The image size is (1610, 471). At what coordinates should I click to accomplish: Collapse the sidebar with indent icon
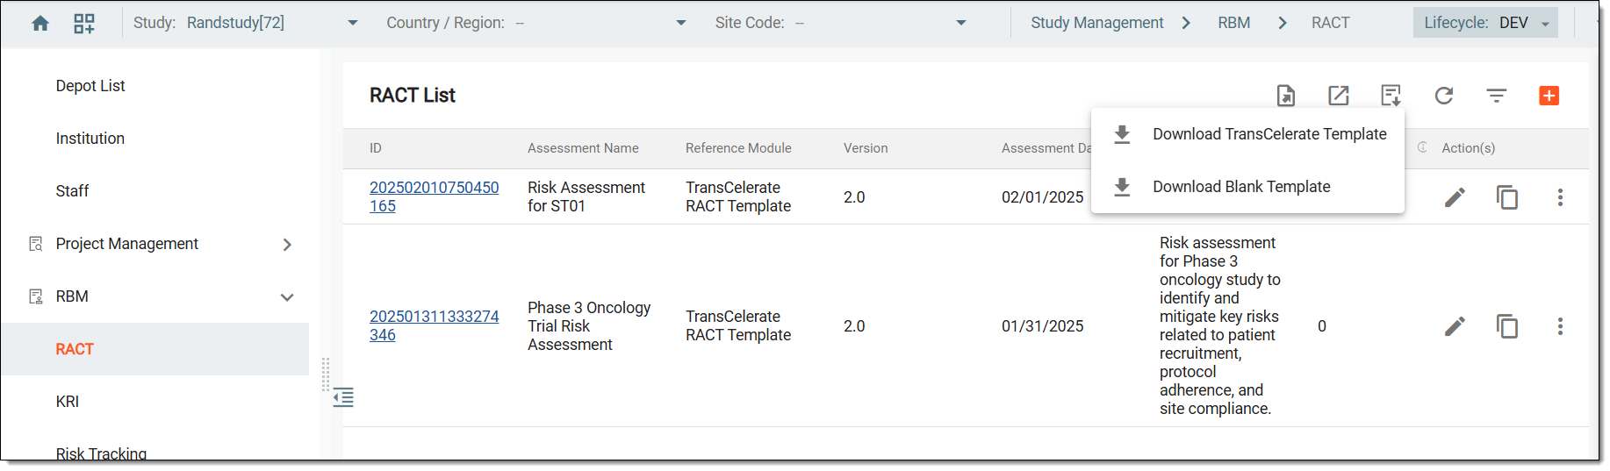tap(343, 398)
